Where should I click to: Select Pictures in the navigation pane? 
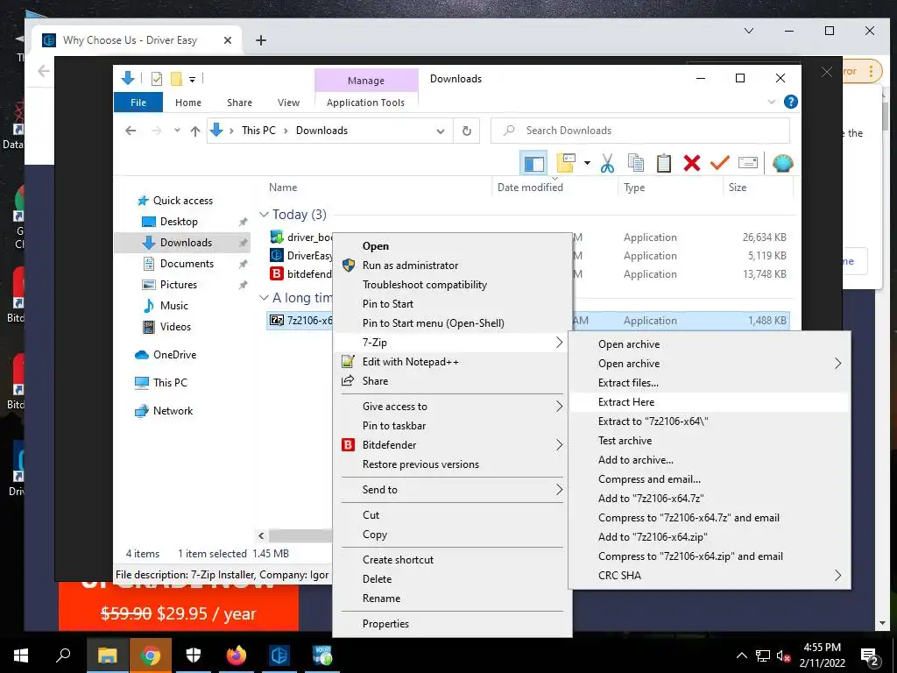click(x=179, y=285)
